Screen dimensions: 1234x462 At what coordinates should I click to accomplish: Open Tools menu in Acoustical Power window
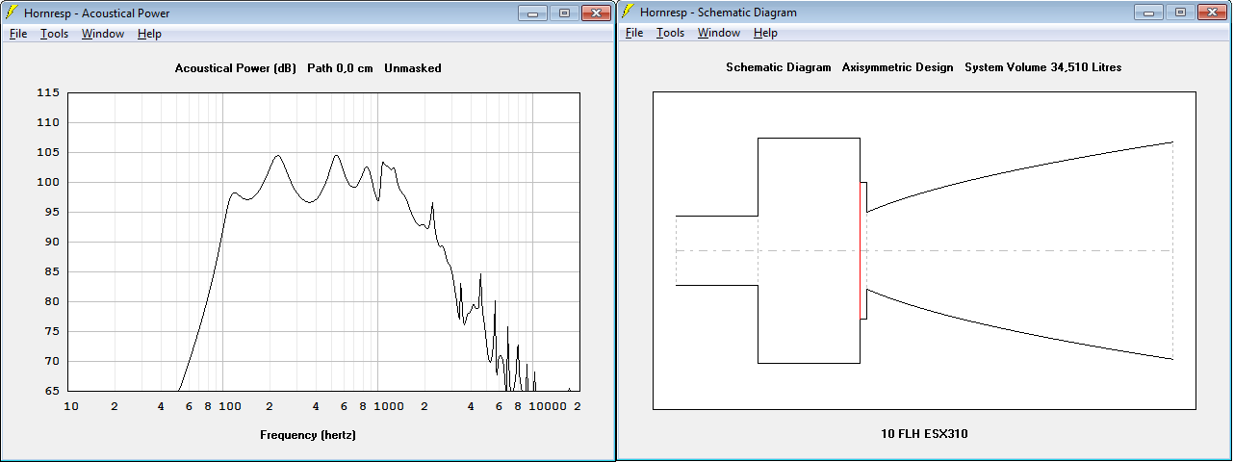click(54, 34)
